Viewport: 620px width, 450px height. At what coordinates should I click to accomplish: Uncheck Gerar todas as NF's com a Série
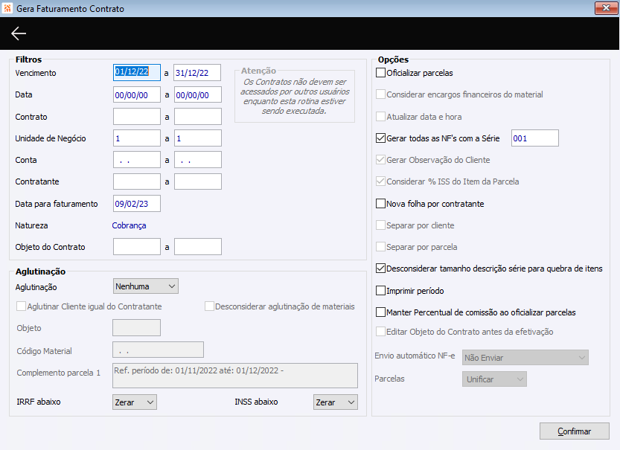(x=380, y=138)
